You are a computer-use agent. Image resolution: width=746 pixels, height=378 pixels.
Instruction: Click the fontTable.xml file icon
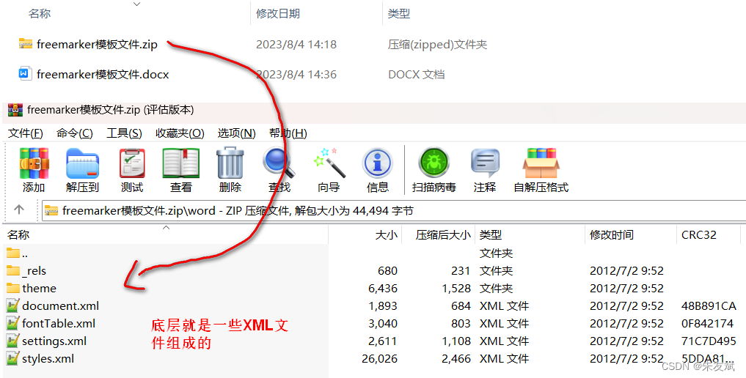point(13,323)
